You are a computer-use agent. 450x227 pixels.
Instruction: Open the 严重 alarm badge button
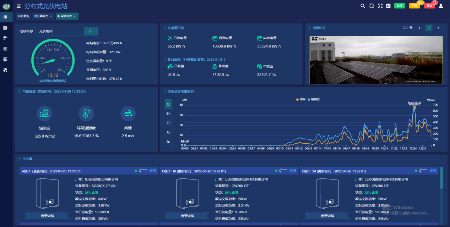[x=414, y=6]
